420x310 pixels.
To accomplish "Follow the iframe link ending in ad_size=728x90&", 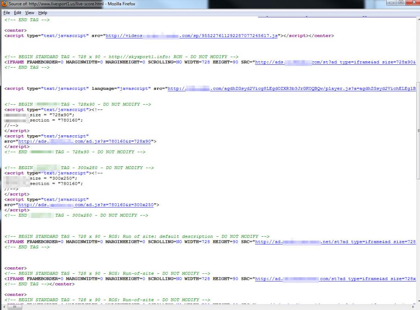I will pyautogui.click(x=335, y=62).
